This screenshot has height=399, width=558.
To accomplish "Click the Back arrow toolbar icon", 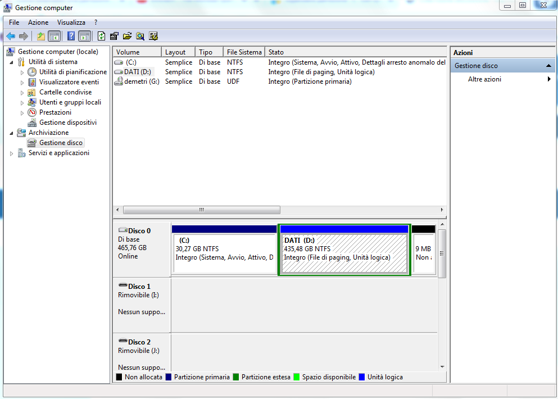I will 11,37.
